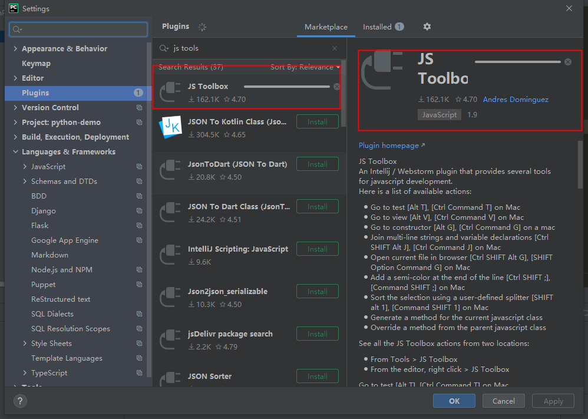Cancel the Settings dialog
This screenshot has width=588, height=419.
pyautogui.click(x=503, y=401)
